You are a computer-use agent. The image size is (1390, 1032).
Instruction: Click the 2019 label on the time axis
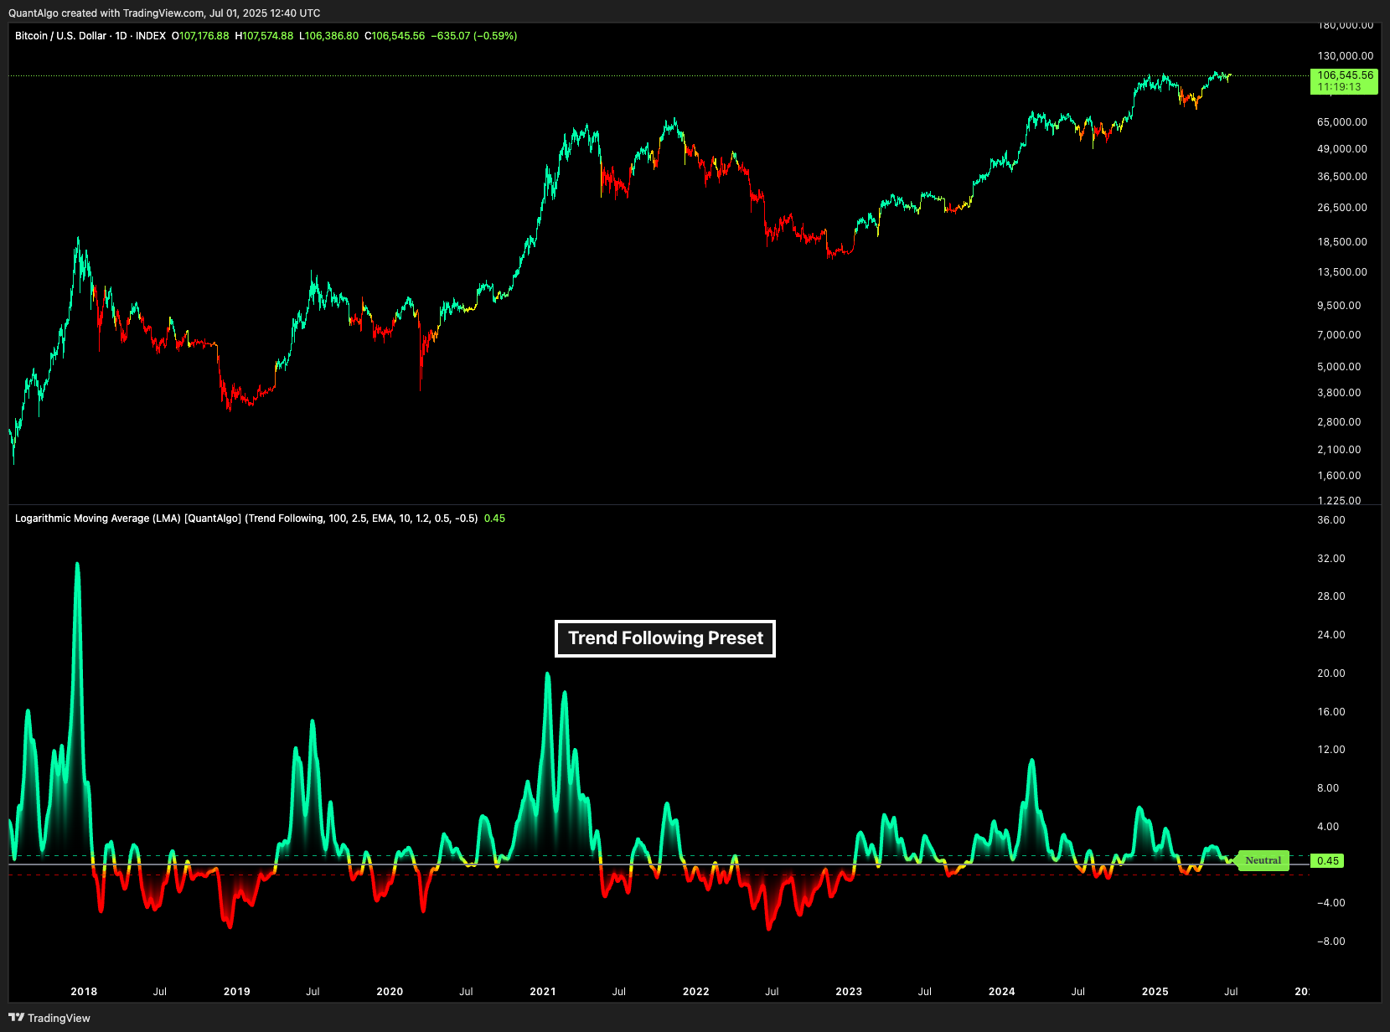(237, 992)
